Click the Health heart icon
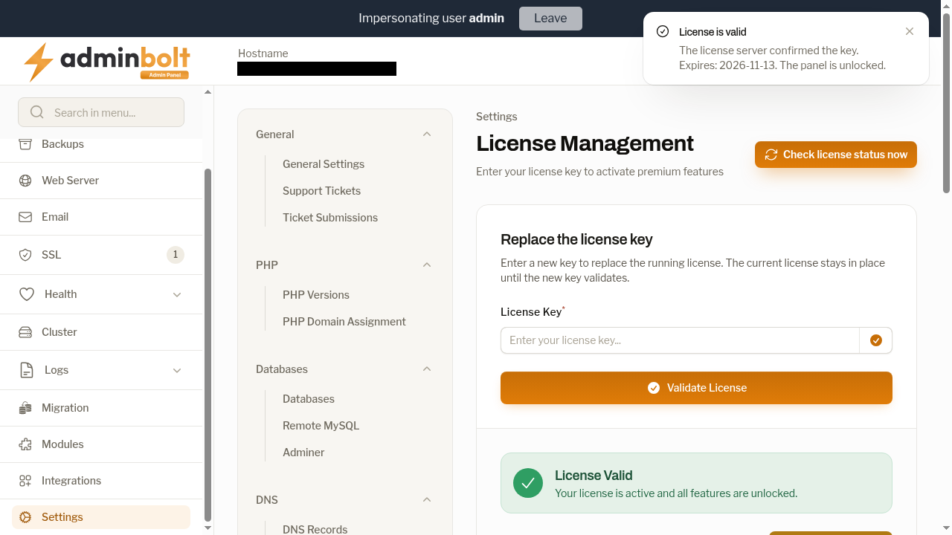The image size is (952, 535). [x=27, y=294]
